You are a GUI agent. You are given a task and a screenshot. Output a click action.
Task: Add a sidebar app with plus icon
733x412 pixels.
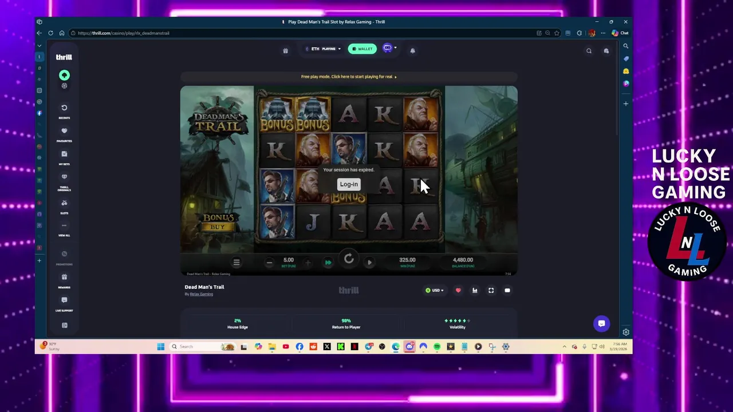click(x=626, y=104)
